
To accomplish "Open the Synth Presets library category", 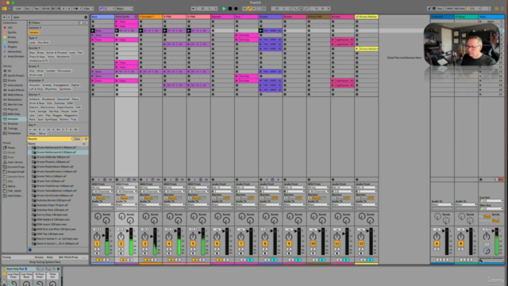I will 16,75.
